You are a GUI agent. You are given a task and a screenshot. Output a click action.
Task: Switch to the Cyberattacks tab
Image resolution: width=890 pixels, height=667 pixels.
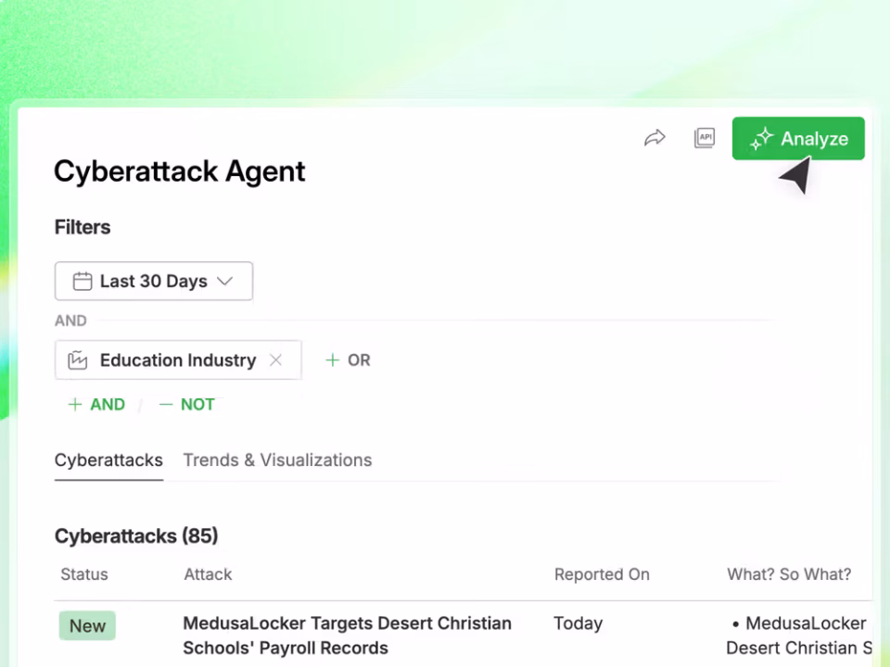click(108, 460)
